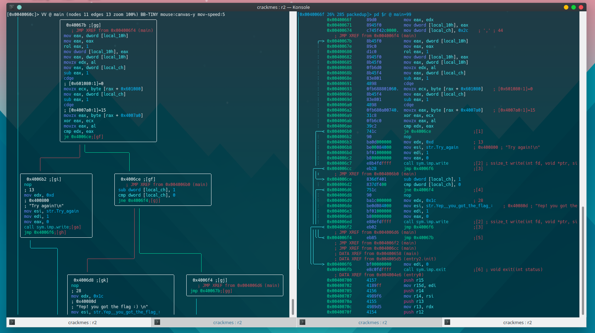Click terminal icon on the second bottom tab
The image size is (595, 333).
157,322
